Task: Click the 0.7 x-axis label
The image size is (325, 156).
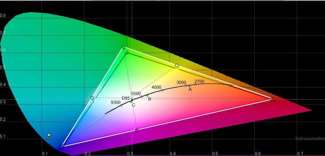Action: coord(300,154)
